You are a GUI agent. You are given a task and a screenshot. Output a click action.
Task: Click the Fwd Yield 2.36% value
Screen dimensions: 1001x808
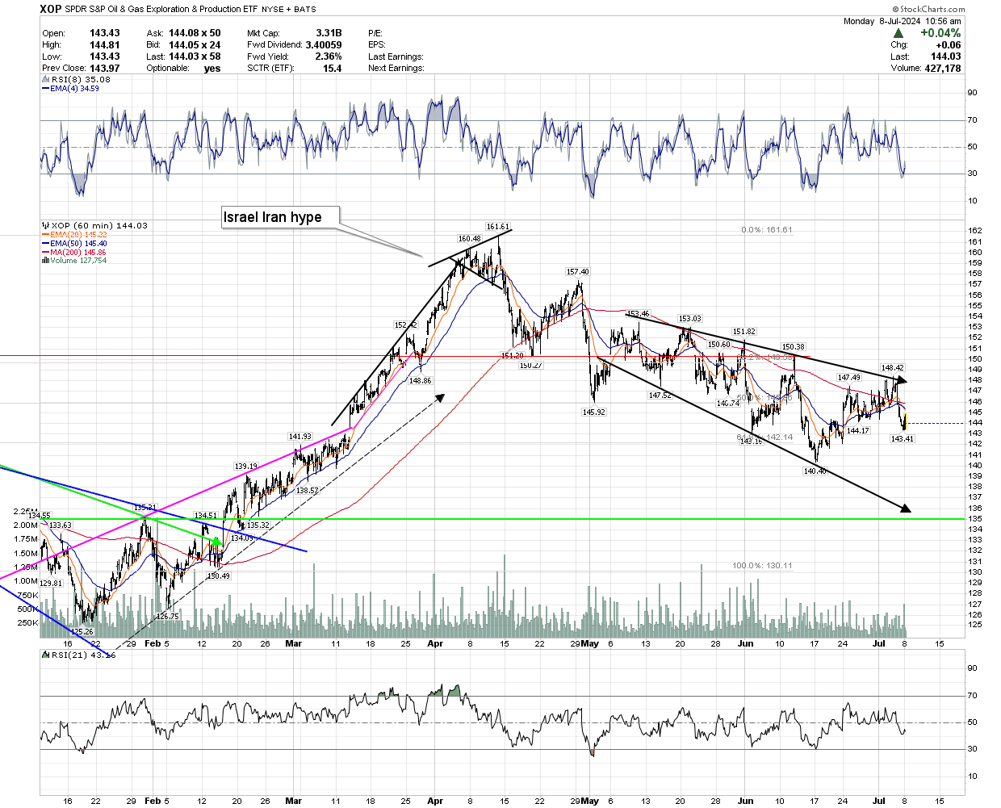click(x=329, y=57)
